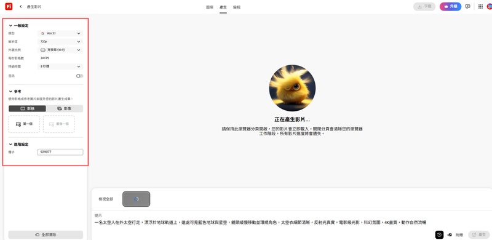Click the 24 FPS value text

(x=45, y=58)
